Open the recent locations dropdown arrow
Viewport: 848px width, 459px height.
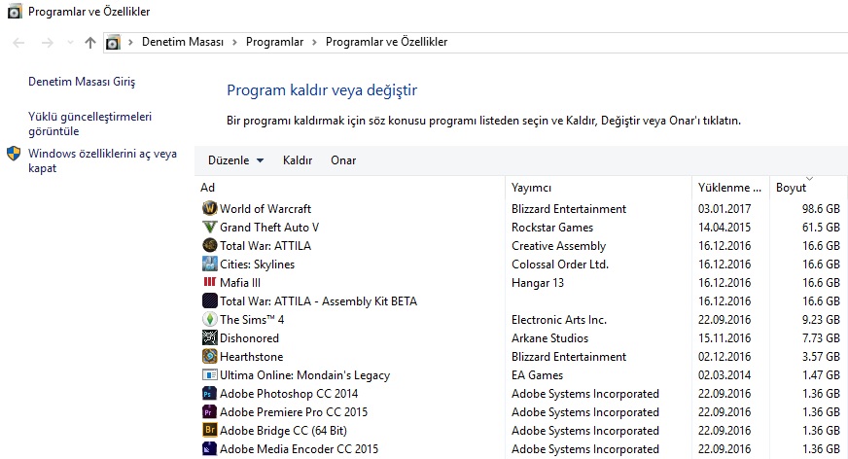point(70,42)
